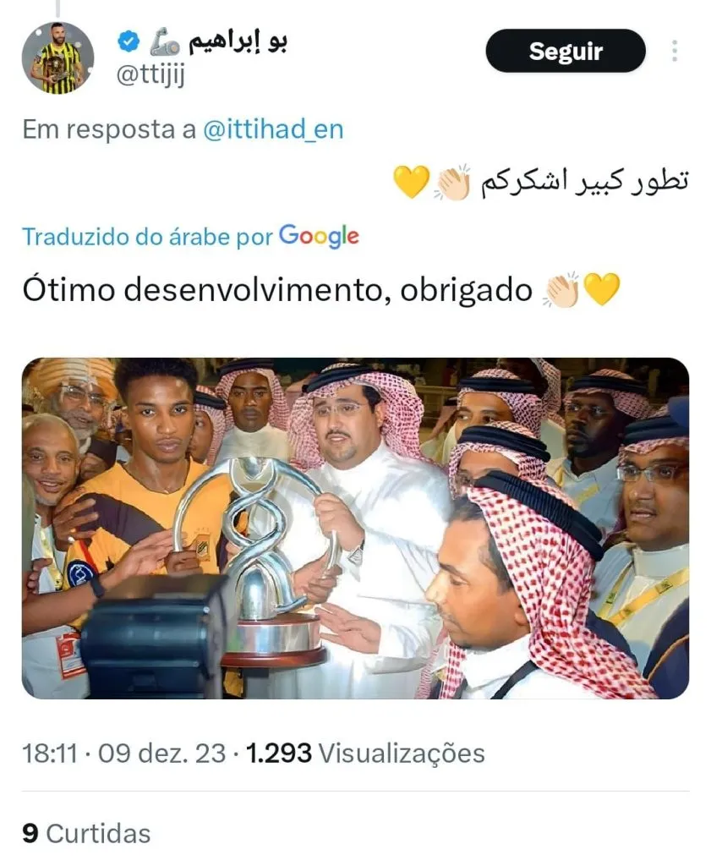Open the attached trophy photo
711x866 pixels.
[355, 529]
